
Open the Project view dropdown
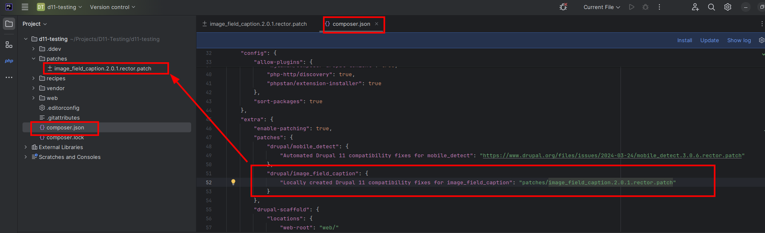[34, 24]
